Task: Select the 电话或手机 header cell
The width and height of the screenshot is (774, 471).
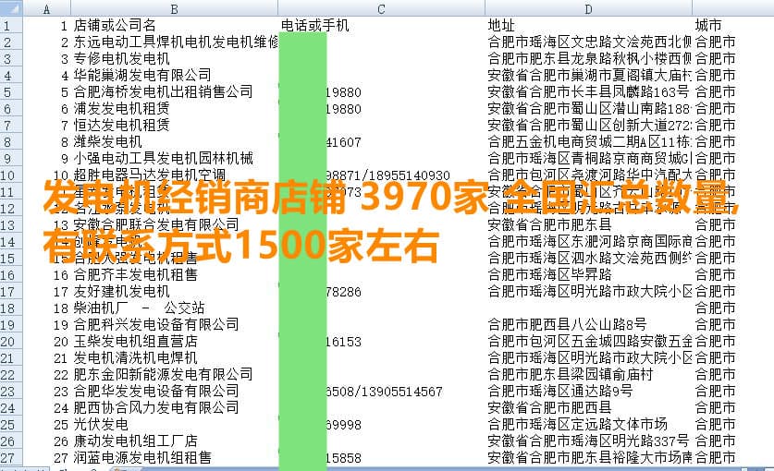Action: pyautogui.click(x=314, y=25)
